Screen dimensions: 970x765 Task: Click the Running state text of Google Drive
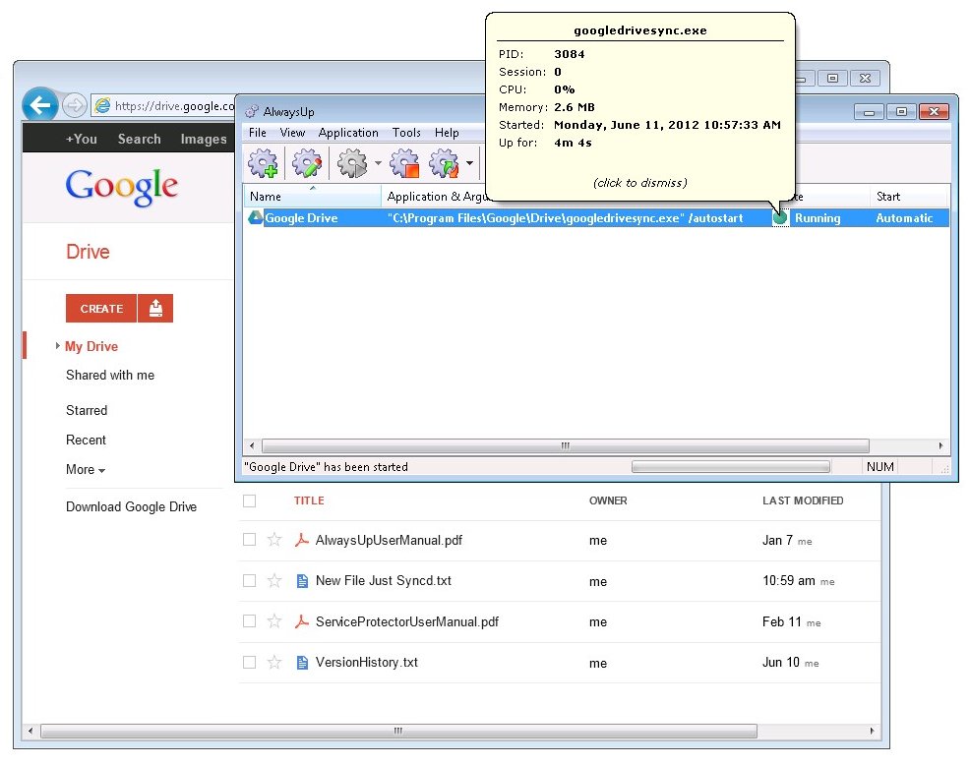pos(818,217)
